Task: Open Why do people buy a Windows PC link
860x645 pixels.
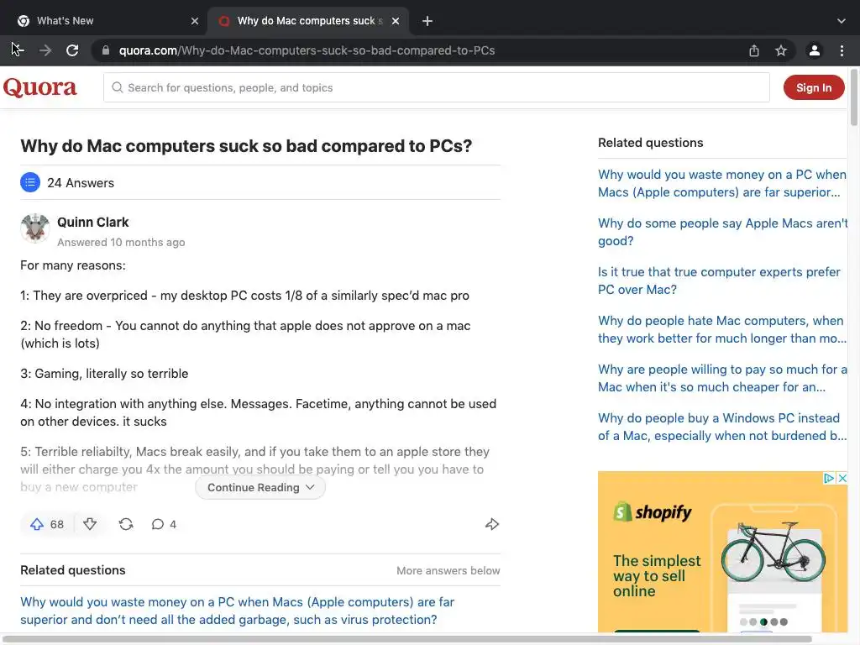Action: [721, 427]
